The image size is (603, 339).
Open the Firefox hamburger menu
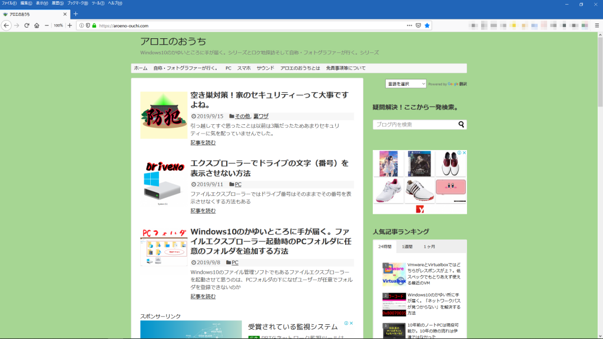pyautogui.click(x=596, y=26)
